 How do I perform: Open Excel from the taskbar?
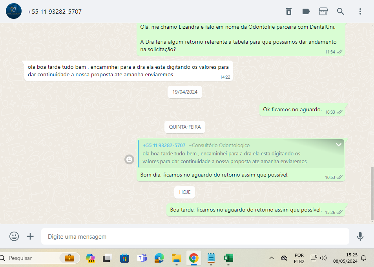[x=228, y=258]
